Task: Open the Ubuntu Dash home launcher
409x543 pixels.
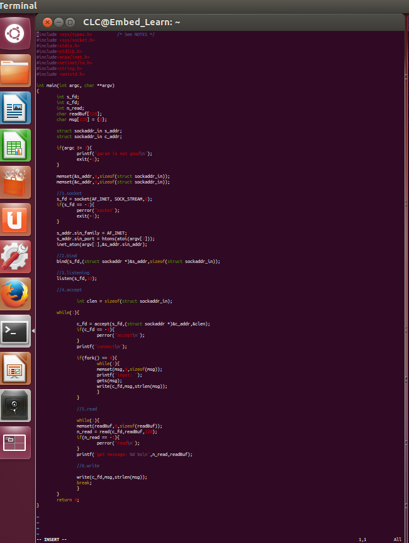Action: pos(15,33)
